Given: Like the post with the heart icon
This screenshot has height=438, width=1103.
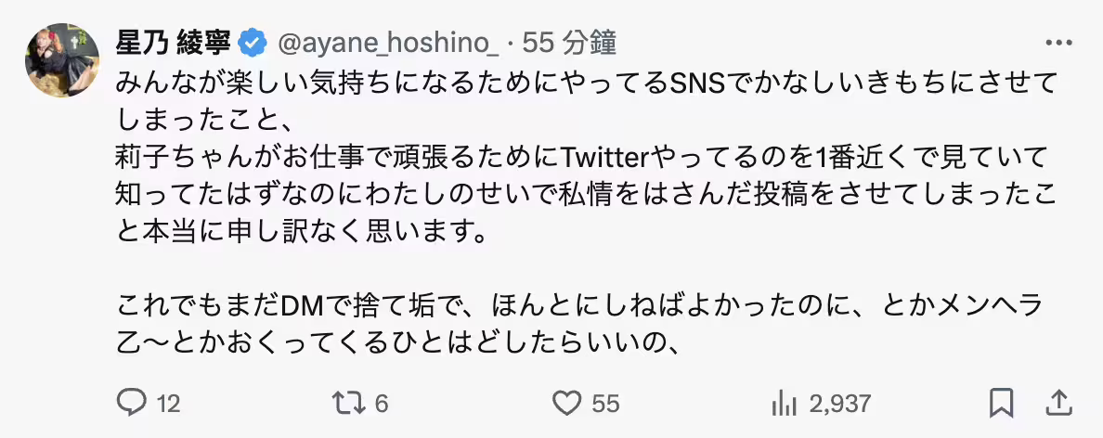Looking at the screenshot, I should pos(565,403).
